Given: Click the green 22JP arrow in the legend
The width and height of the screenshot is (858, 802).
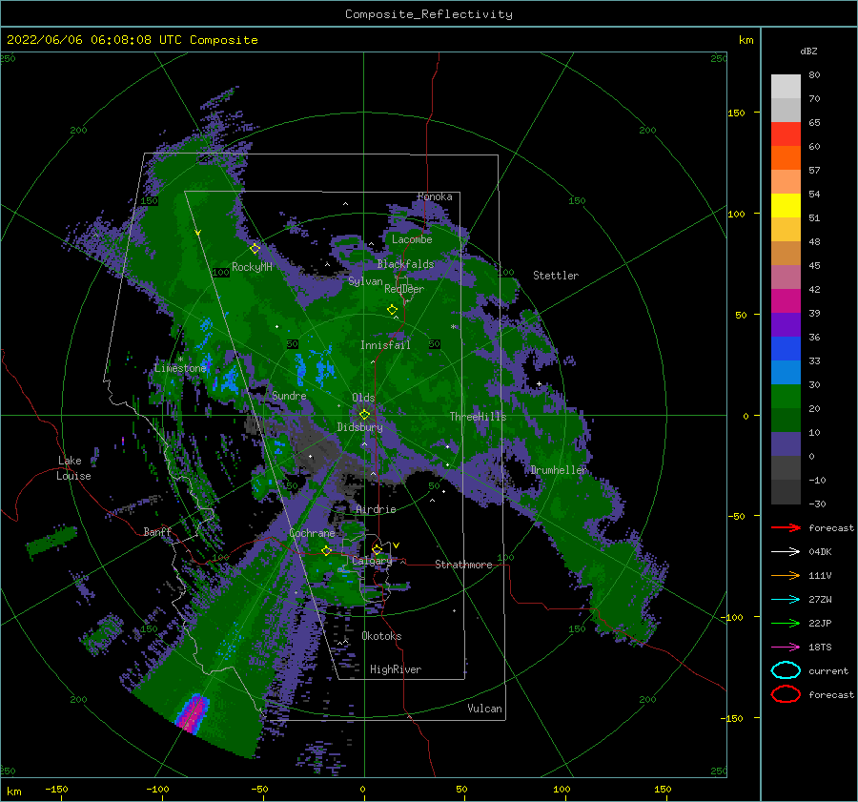Looking at the screenshot, I should pos(786,623).
